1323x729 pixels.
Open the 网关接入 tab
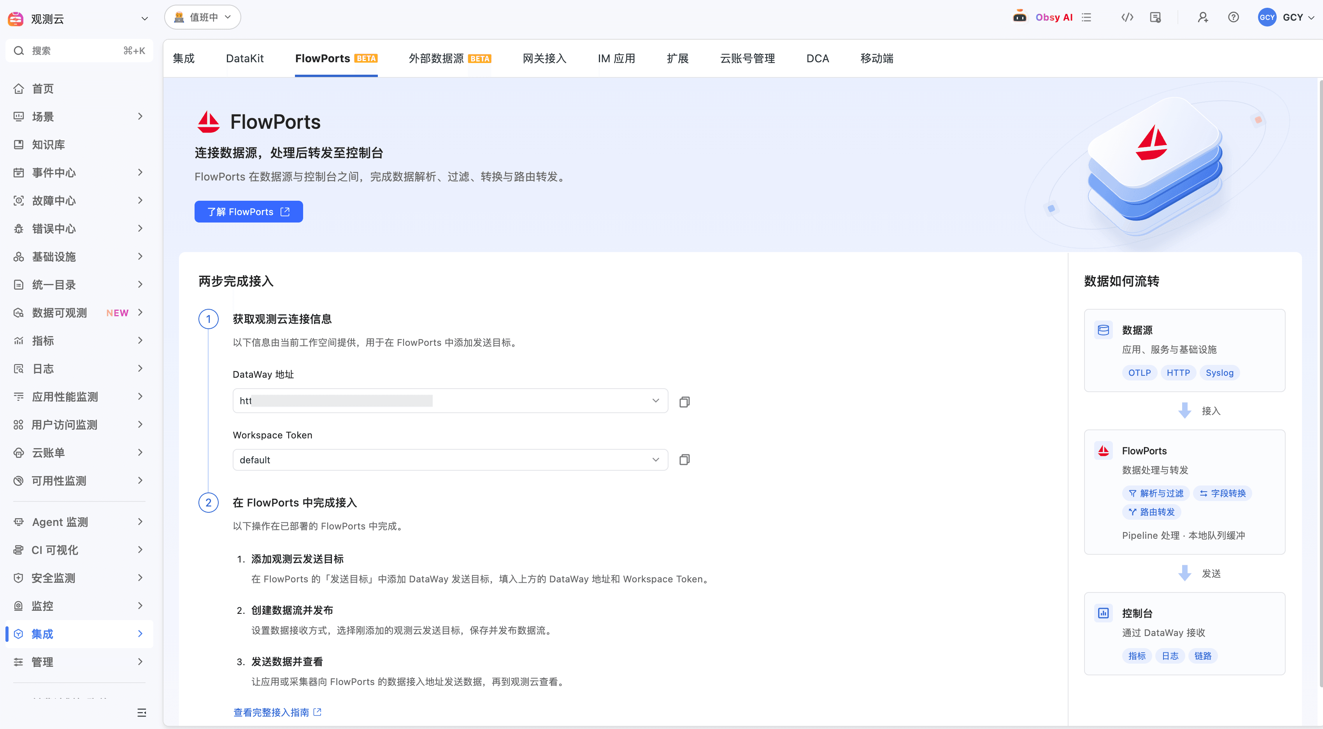(544, 58)
